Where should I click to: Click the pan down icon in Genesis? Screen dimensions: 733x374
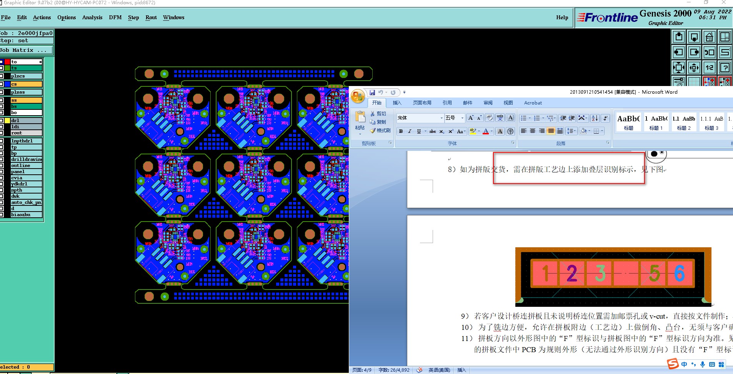694,37
